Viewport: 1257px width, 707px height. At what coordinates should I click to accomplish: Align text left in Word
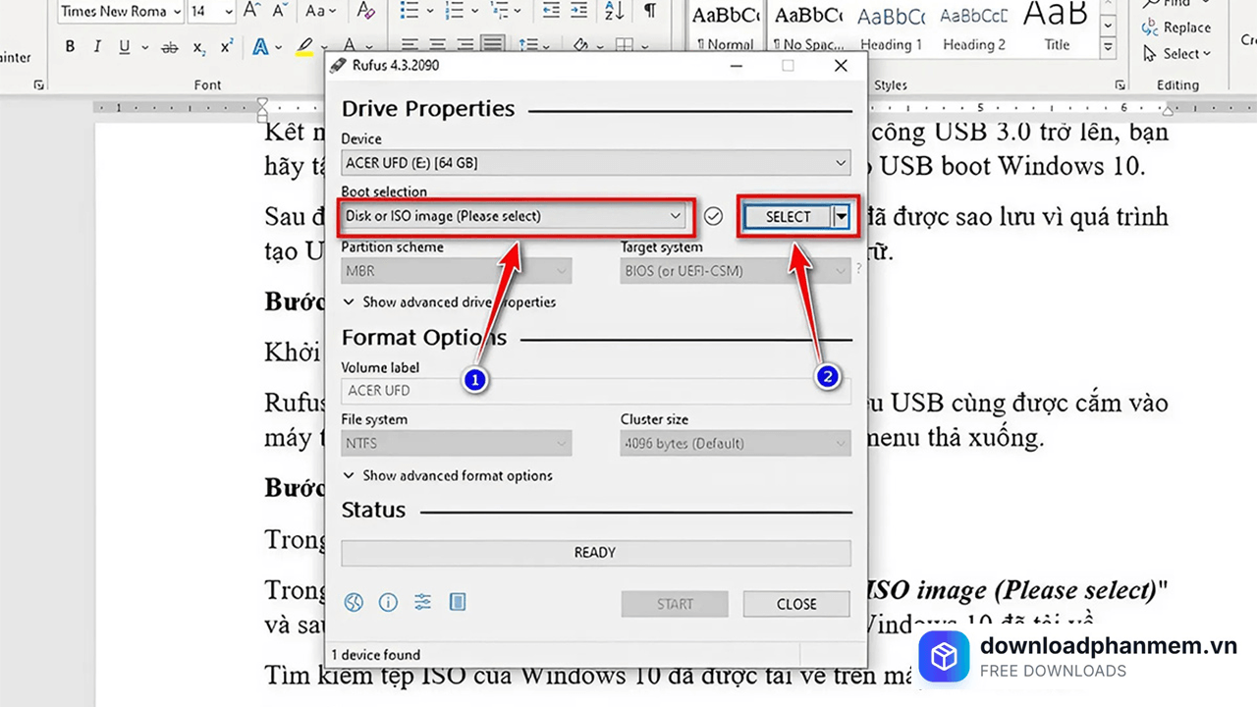pos(410,45)
